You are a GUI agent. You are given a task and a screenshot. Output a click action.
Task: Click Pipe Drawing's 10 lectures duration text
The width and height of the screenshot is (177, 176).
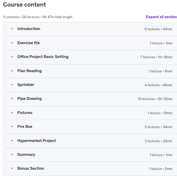(x=155, y=99)
